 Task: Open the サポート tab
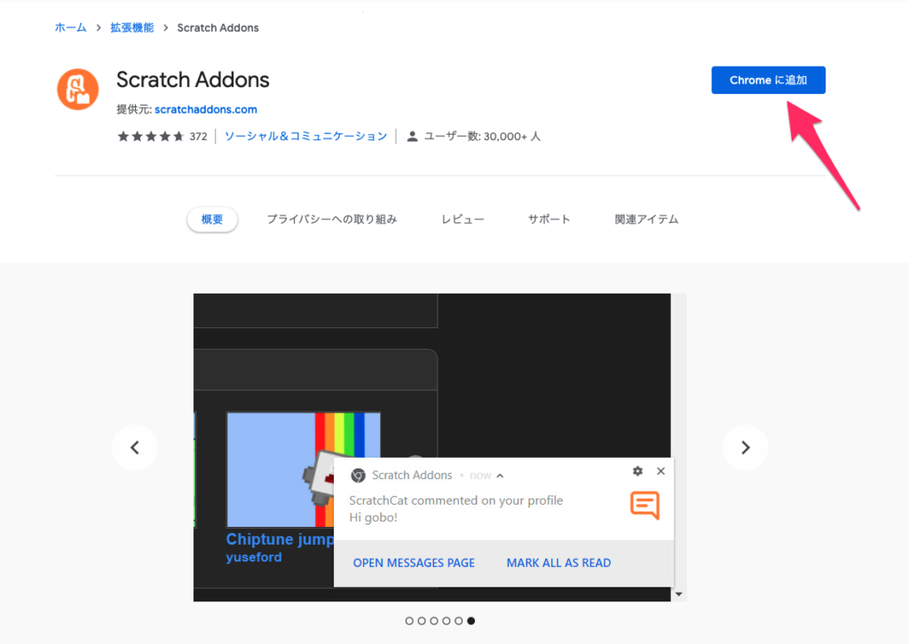pos(549,218)
